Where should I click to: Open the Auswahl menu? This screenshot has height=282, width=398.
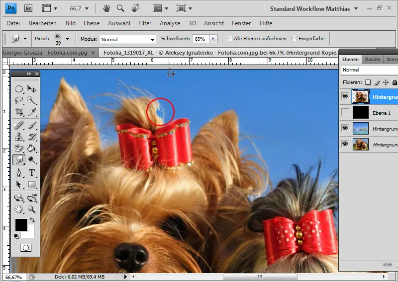point(119,23)
